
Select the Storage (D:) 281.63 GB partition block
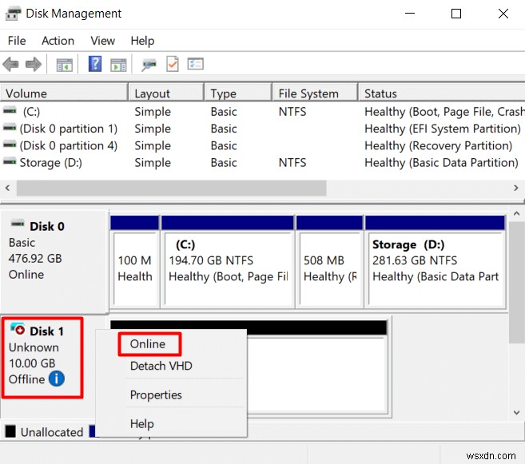pos(436,262)
